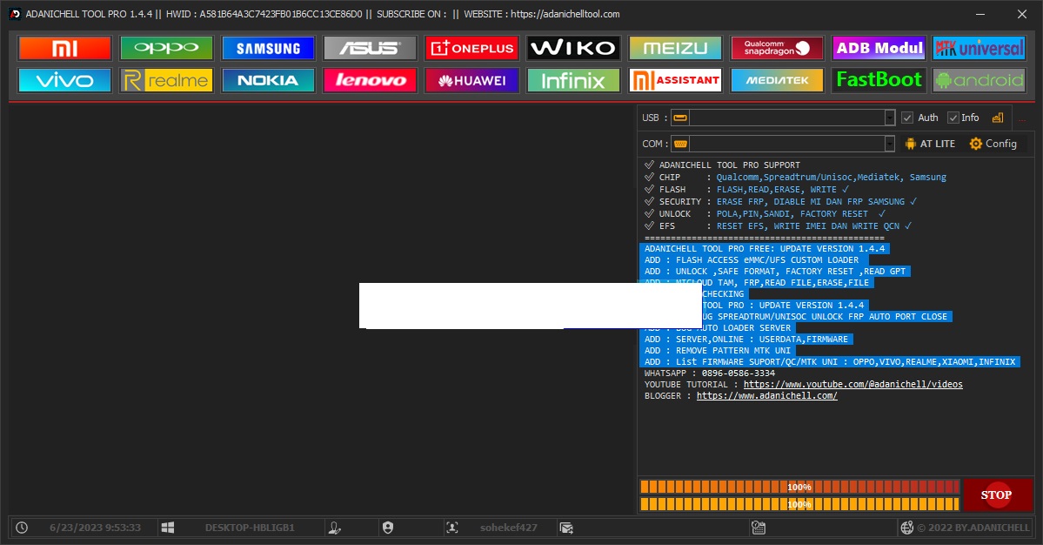Screen dimensions: 1043x545
Task: Click the USB port icon beside the USB field
Action: [x=679, y=118]
